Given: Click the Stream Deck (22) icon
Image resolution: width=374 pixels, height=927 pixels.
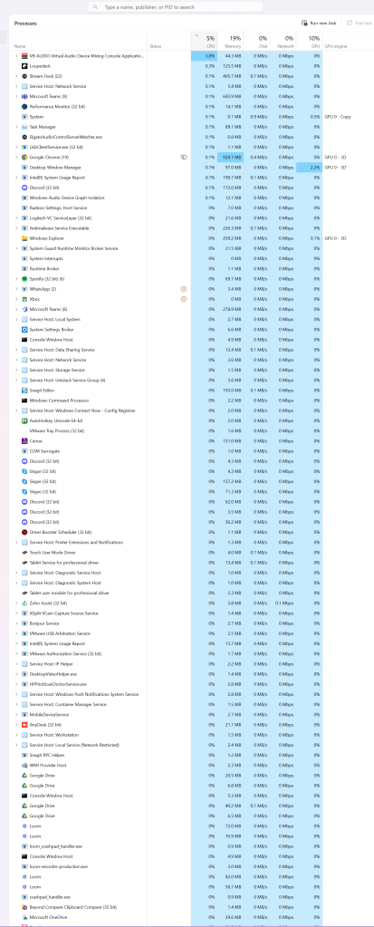Looking at the screenshot, I should tap(24, 76).
